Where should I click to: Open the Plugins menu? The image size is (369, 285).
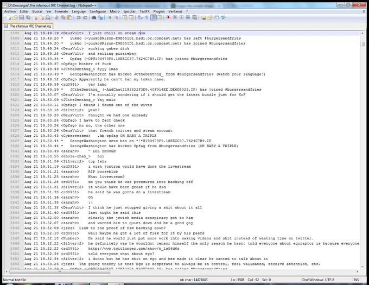click(159, 11)
